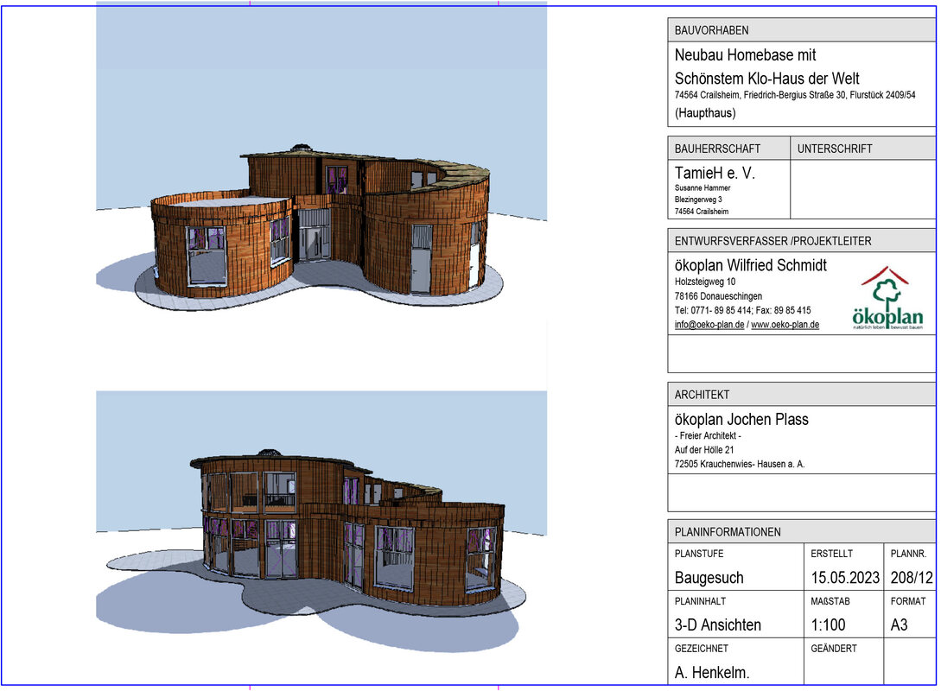Click the ökoplan Wilfried Schmidt name
941x691 pixels.
[750, 264]
